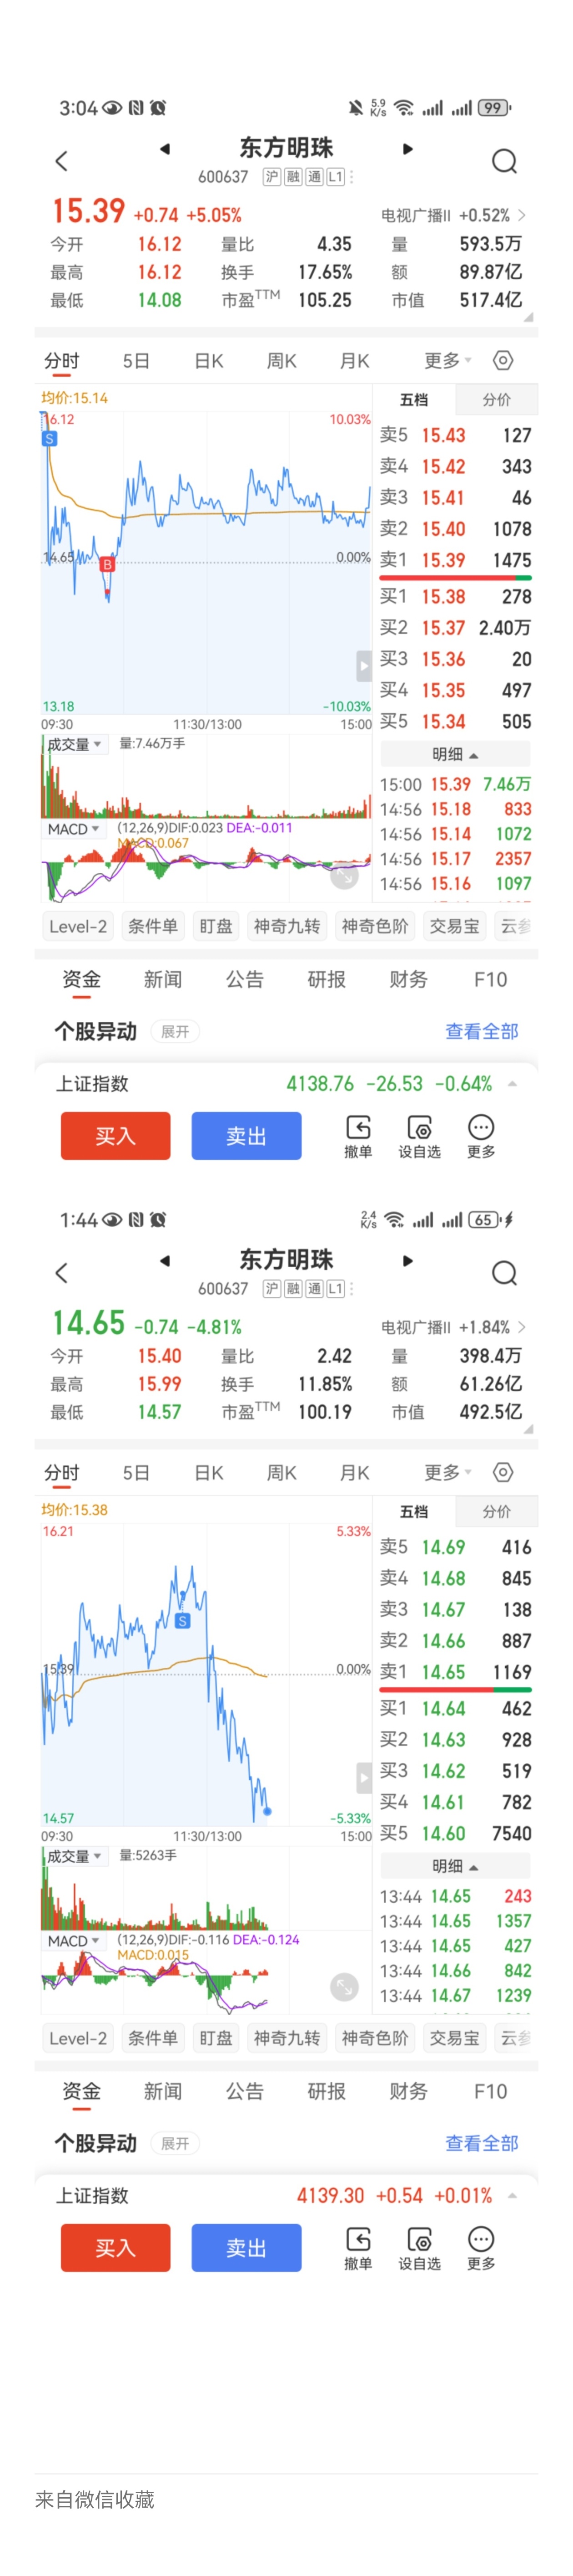
Task: Tap 闹钟 alarm icon in 3:04 status bar
Action: [x=158, y=108]
